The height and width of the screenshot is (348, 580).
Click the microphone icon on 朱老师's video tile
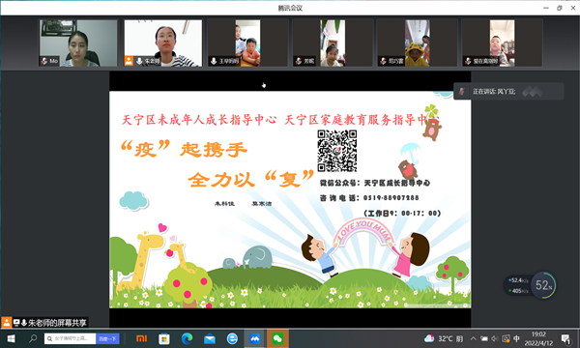tap(139, 61)
